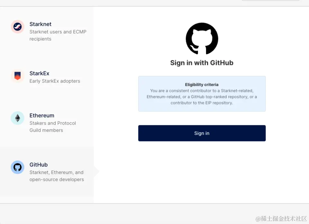The height and width of the screenshot is (224, 309).
Task: Click 'Early StarkEx adopters' description
Action: (55, 81)
